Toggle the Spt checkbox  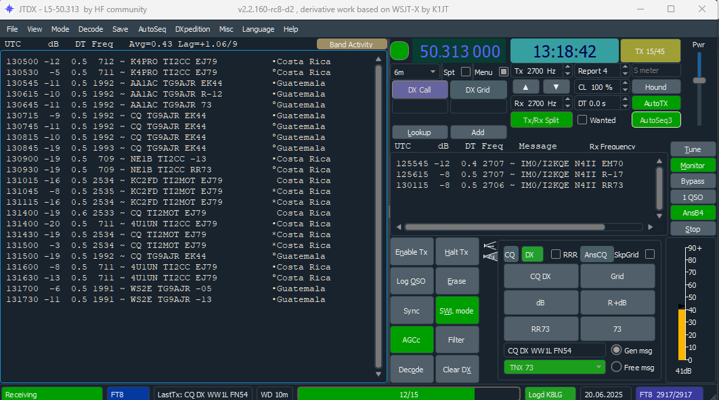(466, 72)
